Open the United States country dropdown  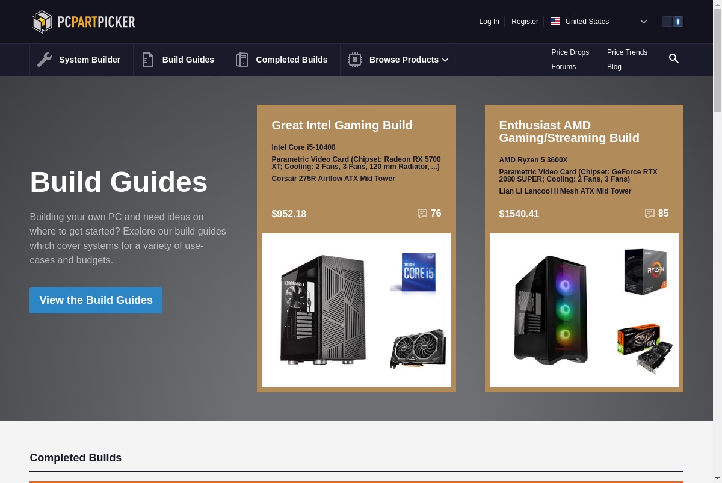click(x=599, y=22)
